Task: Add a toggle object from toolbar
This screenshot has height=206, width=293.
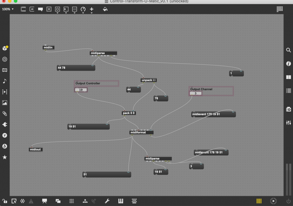Action: 49,9
